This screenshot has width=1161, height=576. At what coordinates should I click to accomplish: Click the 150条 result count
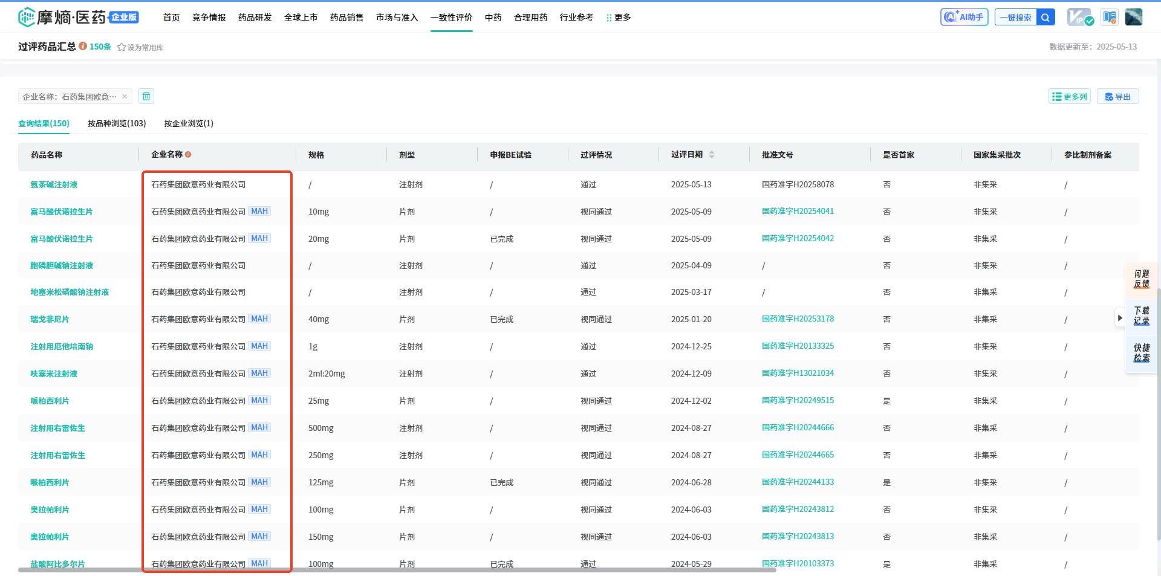click(x=100, y=47)
